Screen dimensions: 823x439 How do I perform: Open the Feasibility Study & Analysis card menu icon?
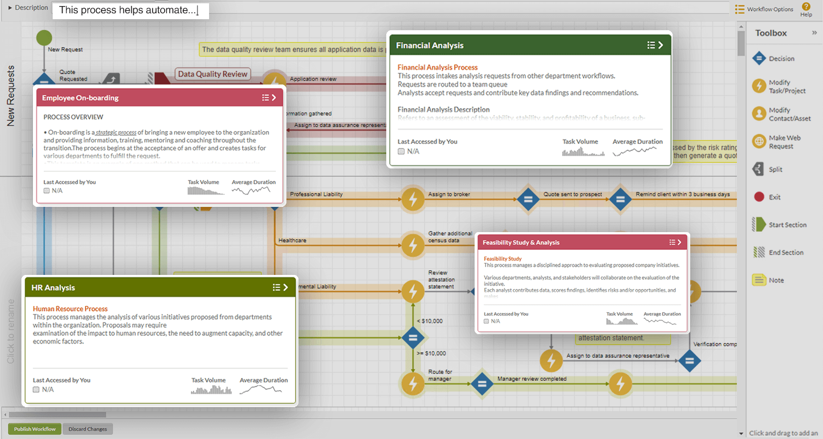click(x=673, y=241)
